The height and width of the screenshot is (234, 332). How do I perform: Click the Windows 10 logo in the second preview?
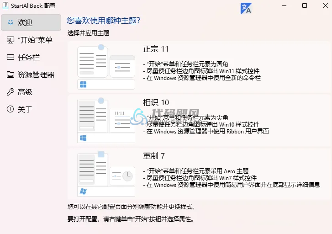(x=83, y=138)
